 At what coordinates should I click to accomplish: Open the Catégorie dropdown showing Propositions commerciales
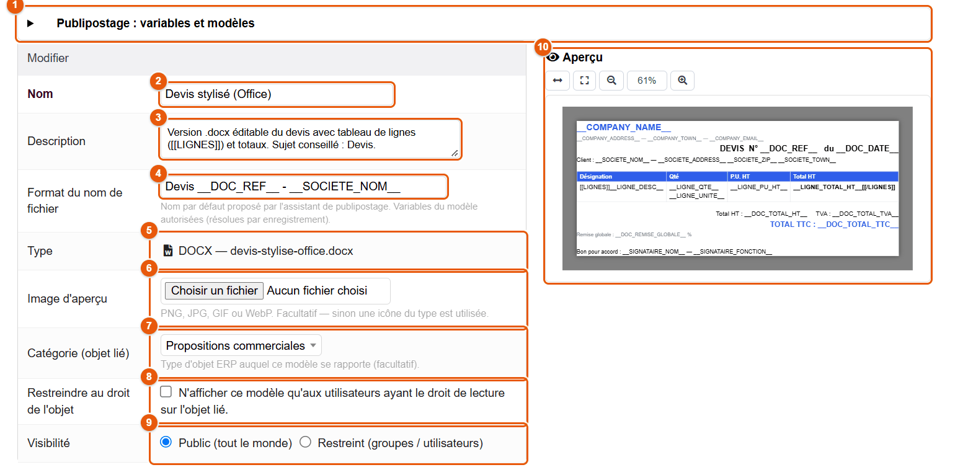pos(241,345)
